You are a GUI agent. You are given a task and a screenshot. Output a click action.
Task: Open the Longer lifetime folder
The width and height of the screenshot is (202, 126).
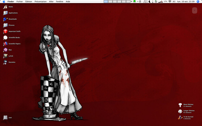coord(180,111)
